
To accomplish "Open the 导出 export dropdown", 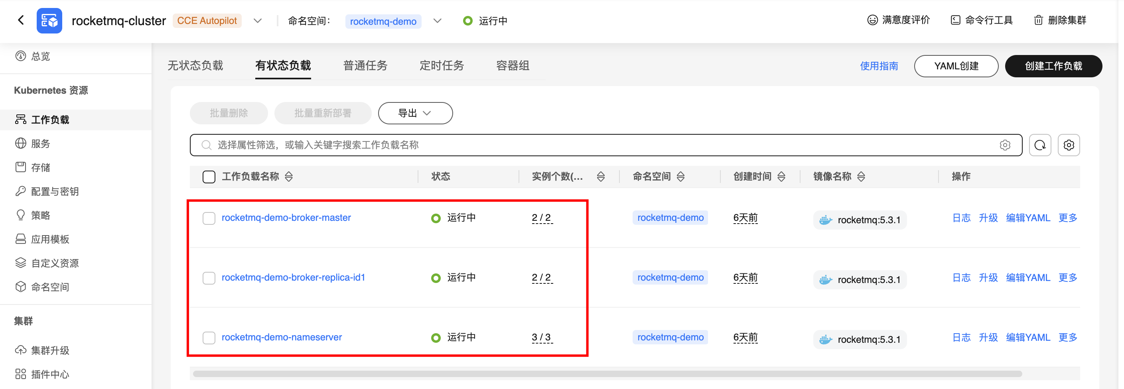I will click(x=415, y=113).
